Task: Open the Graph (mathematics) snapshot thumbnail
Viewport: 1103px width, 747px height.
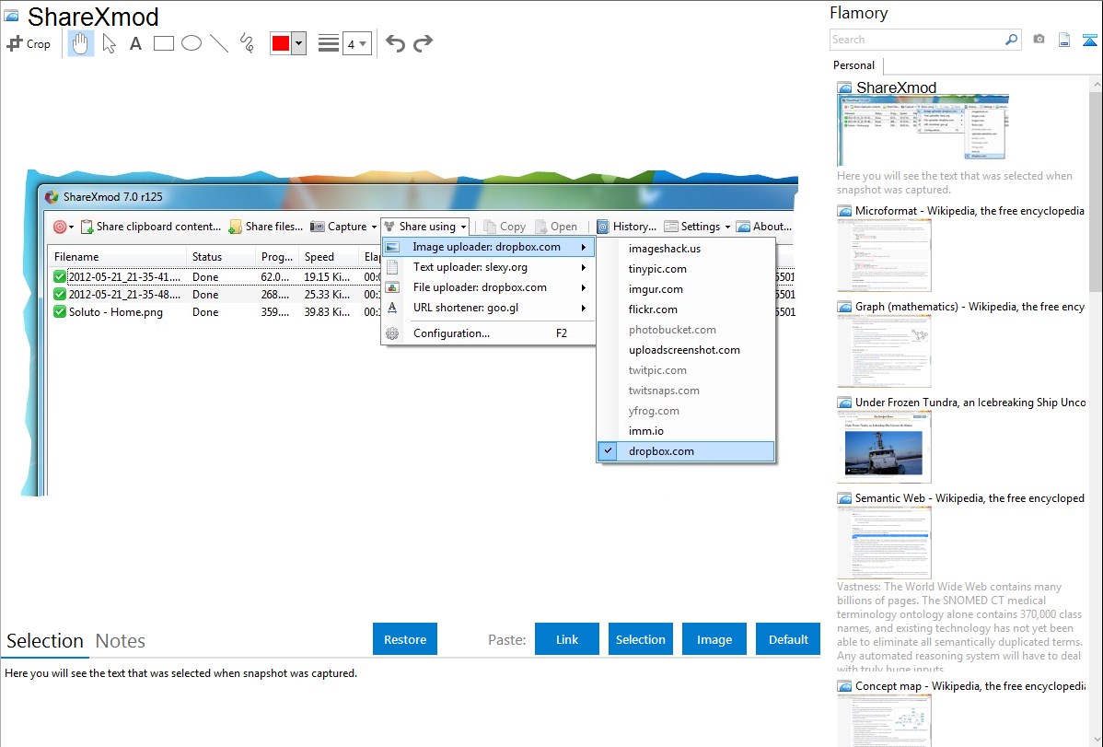Action: tap(884, 351)
